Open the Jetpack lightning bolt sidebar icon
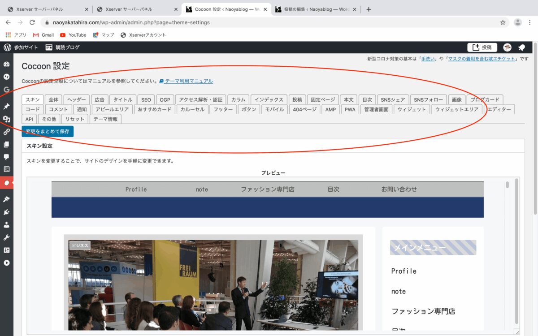Viewport: 538px width, 336px height. [x=6, y=77]
